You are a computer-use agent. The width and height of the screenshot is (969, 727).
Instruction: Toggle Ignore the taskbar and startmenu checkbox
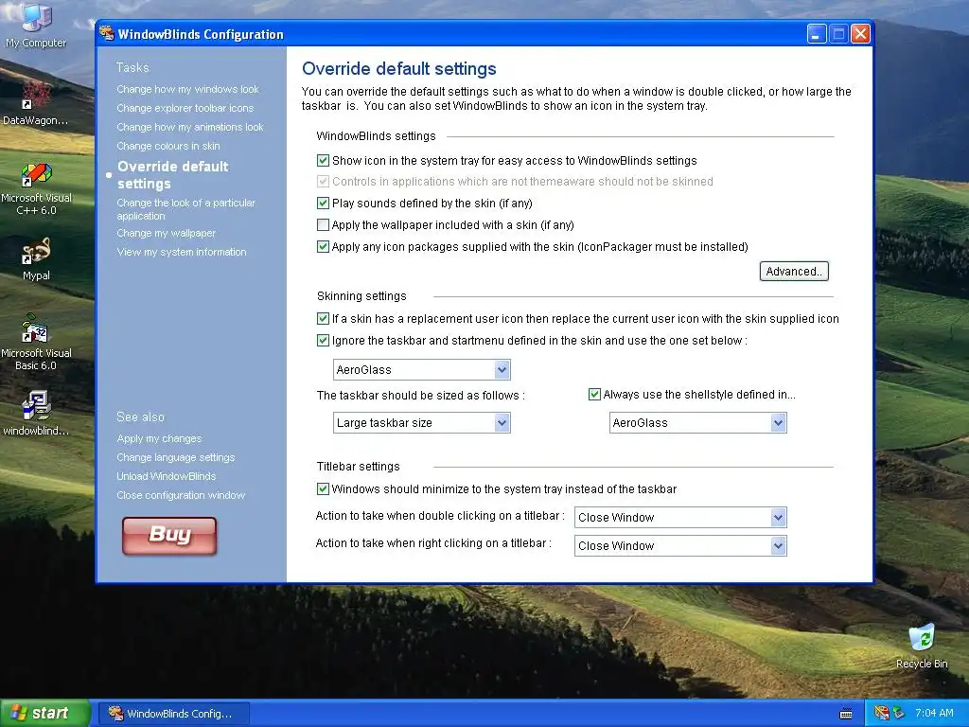[323, 340]
